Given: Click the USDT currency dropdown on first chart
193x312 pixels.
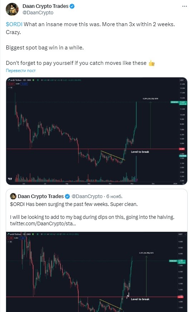Looking at the screenshot, I should pos(182,80).
